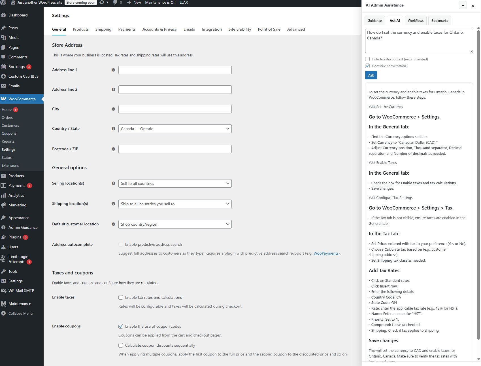This screenshot has width=481, height=366.
Task: Open the LLAR item in admin bar
Action: pos(185,2)
